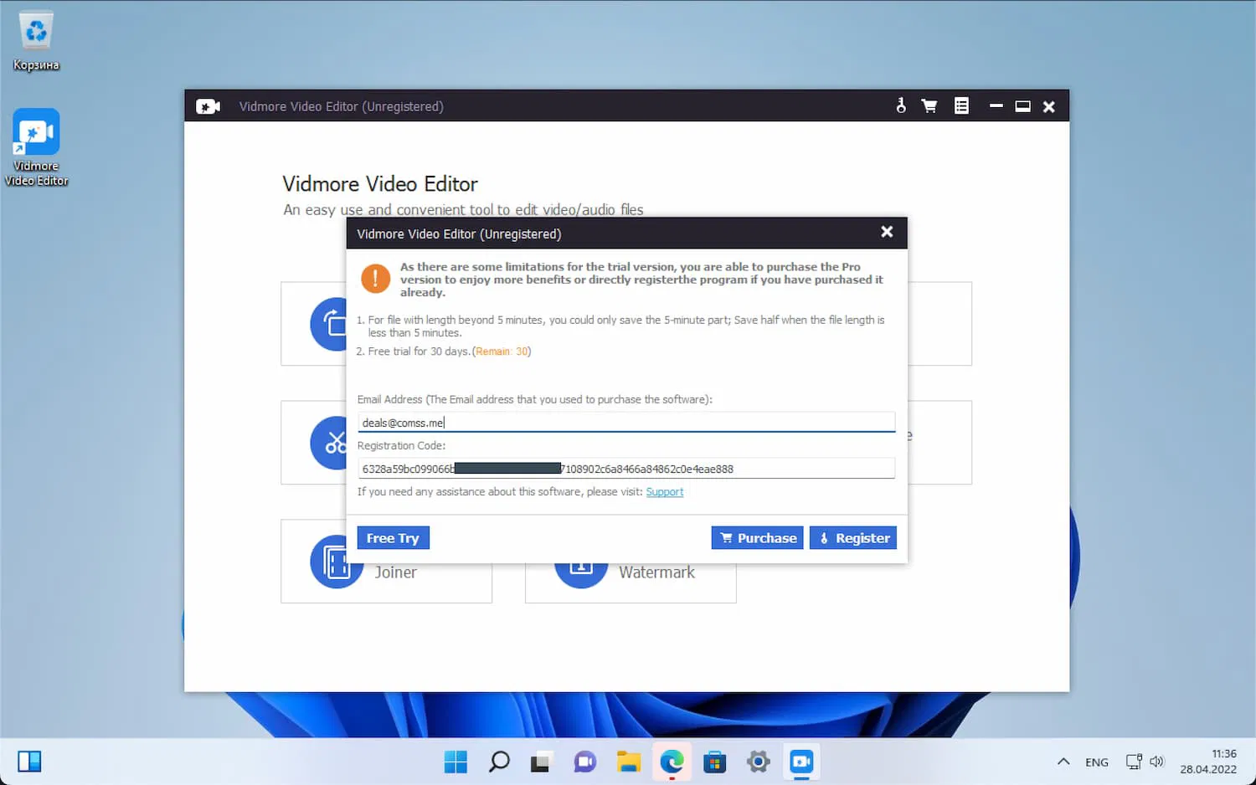
Task: Open Microsoft Store from taskbar
Action: [x=715, y=762]
